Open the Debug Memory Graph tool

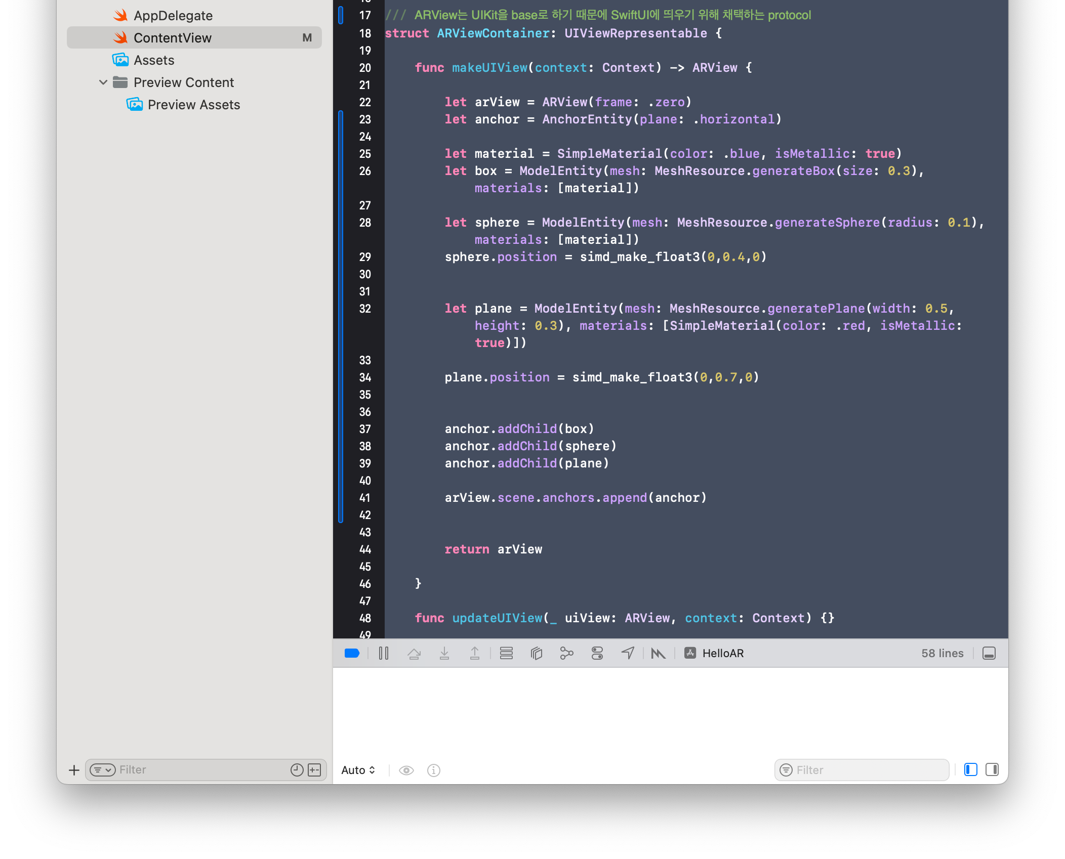tap(567, 653)
